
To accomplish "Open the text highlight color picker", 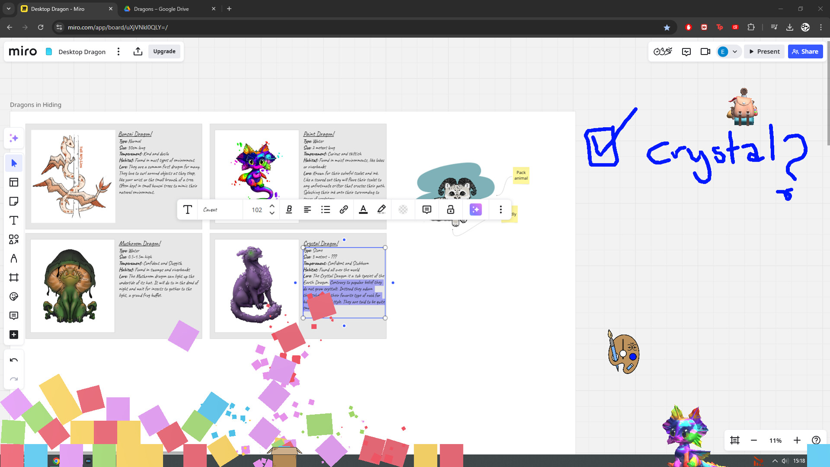I will click(x=381, y=209).
